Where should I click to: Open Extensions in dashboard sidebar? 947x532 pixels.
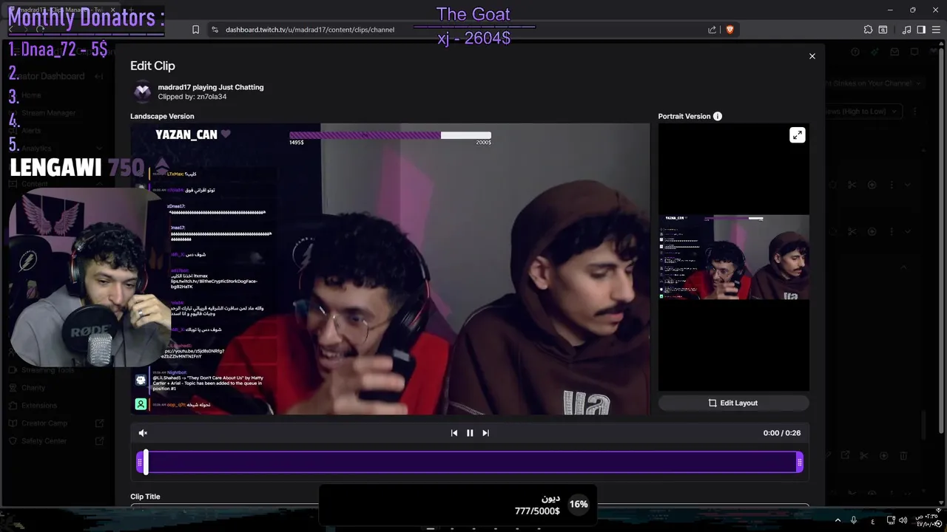click(x=39, y=406)
